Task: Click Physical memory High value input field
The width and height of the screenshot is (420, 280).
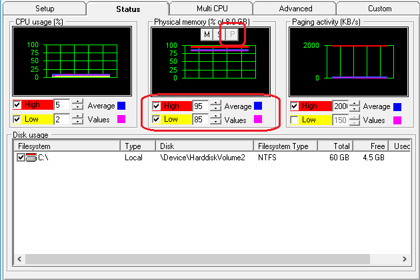Action: coord(200,106)
